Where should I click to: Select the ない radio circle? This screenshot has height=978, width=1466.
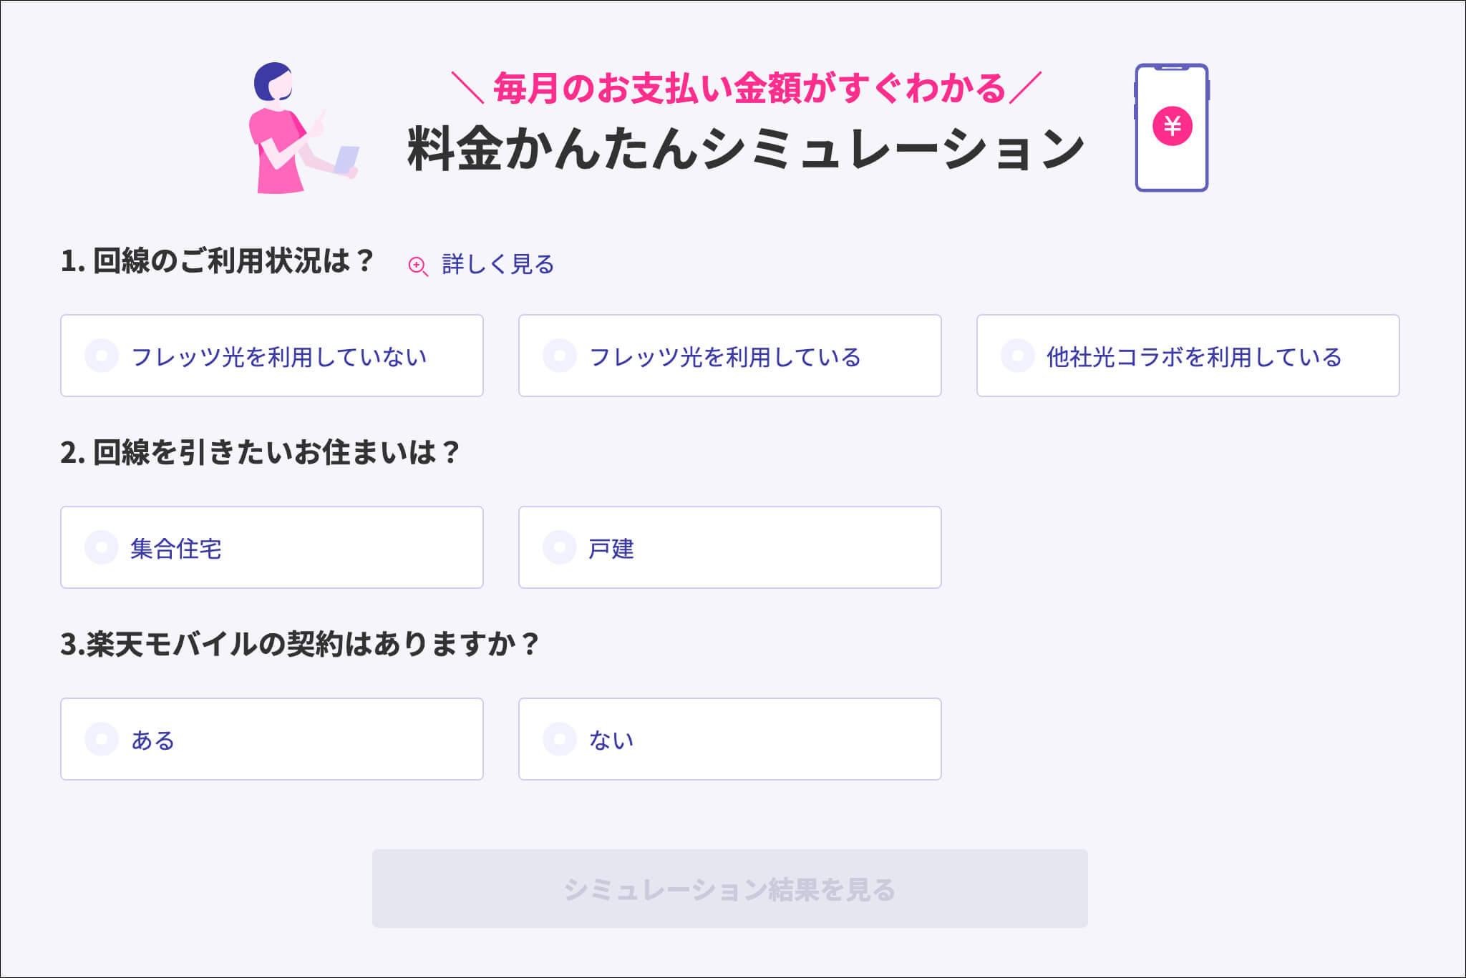tap(560, 739)
